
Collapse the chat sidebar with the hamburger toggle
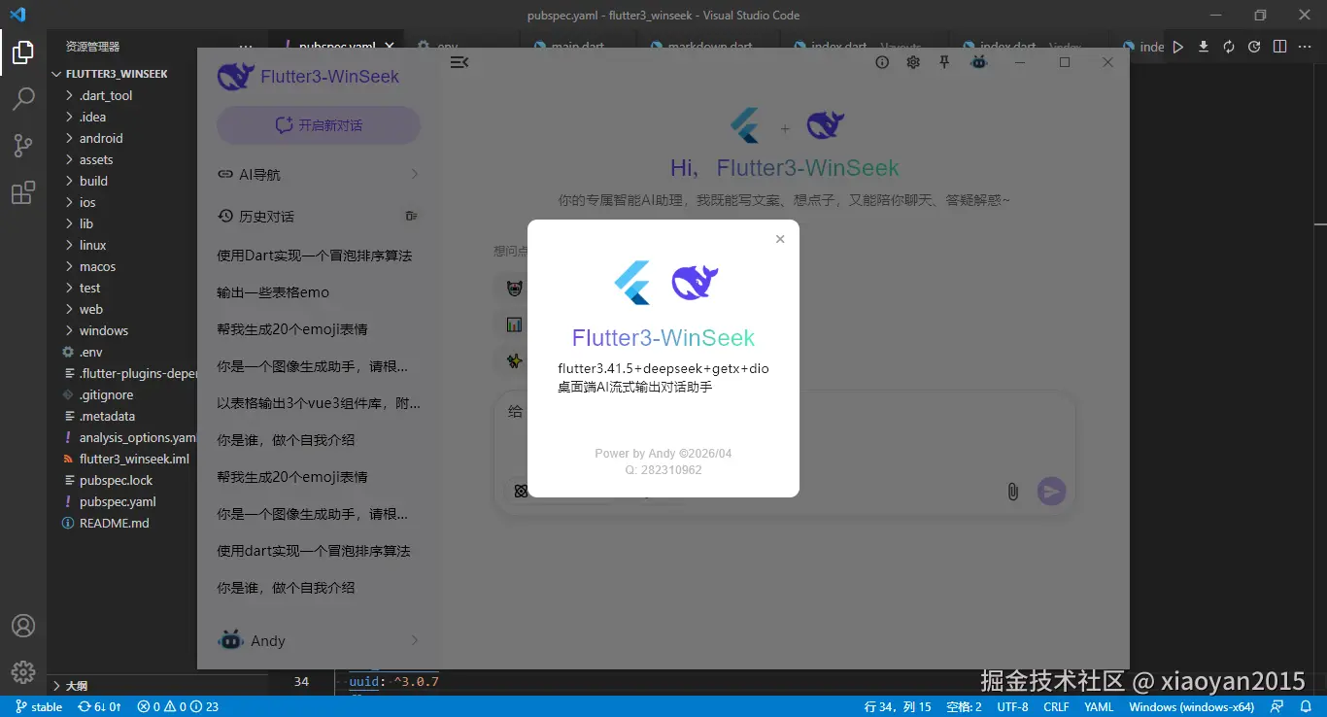(x=459, y=61)
